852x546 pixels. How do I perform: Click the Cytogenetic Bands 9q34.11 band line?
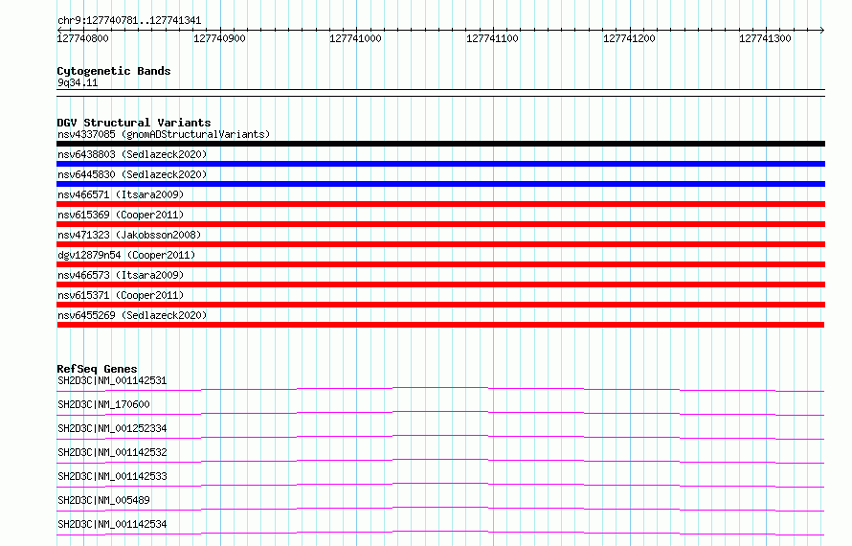(x=440, y=93)
